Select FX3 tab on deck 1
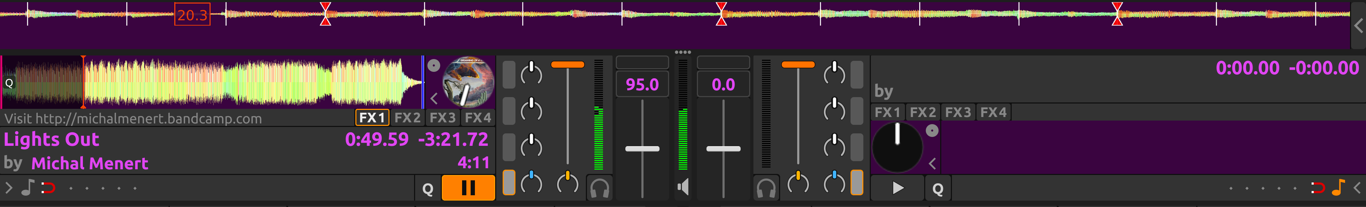The width and height of the screenshot is (1366, 207). tap(442, 117)
